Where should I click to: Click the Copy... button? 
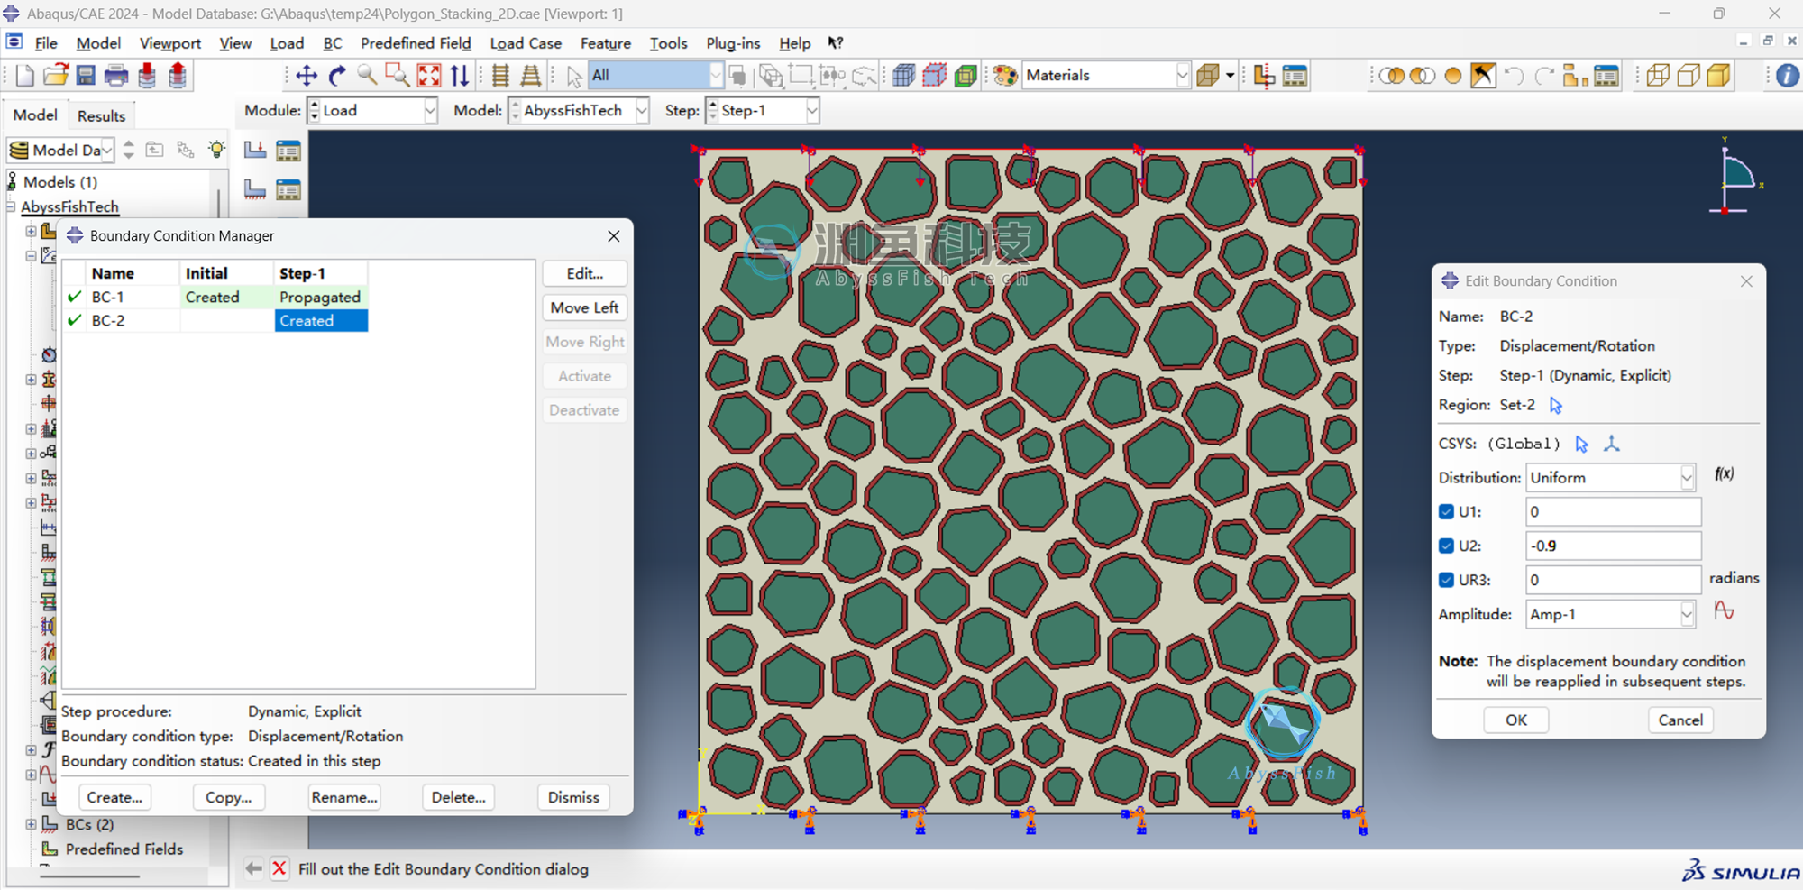click(229, 797)
